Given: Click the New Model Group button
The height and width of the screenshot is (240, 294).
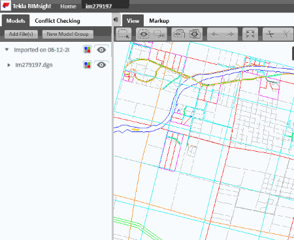Looking at the screenshot, I should pyautogui.click(x=68, y=34).
